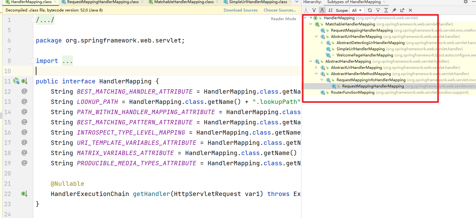The height and width of the screenshot is (218, 476).
Task: Switch to the Class Hierarchy view
Action: pos(306,10)
